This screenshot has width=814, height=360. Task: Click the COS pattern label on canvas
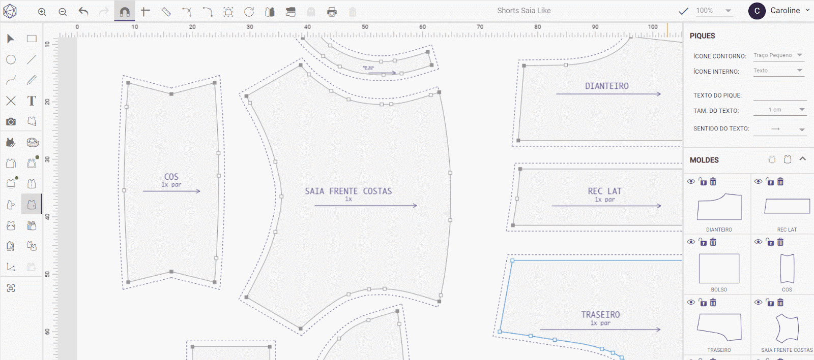(171, 177)
